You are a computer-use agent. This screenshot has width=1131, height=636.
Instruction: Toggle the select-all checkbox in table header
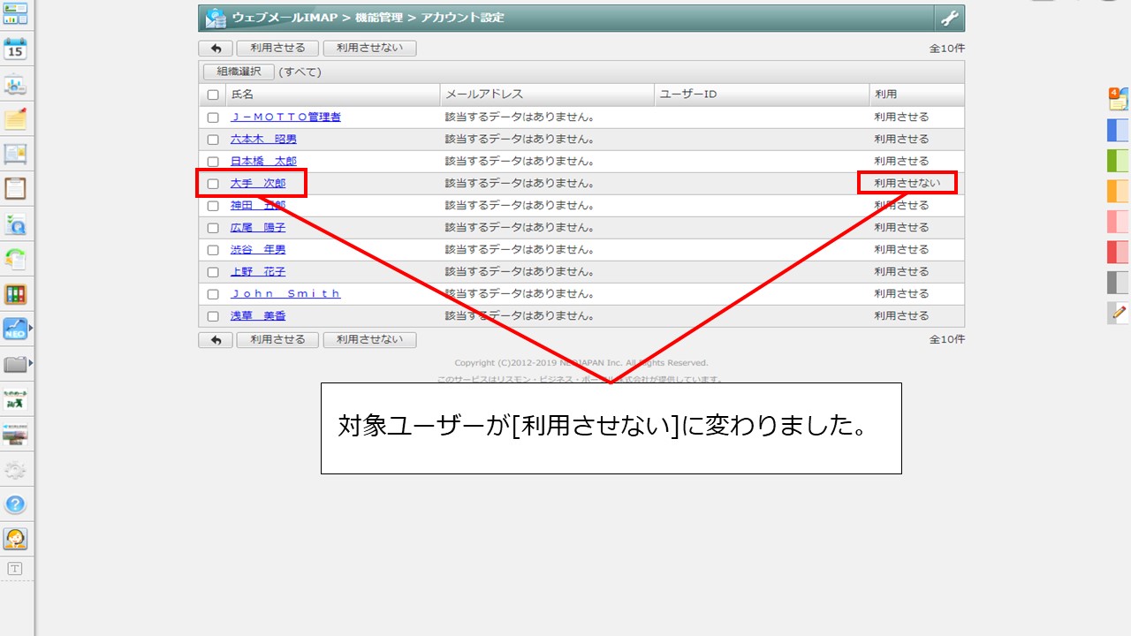(x=213, y=95)
